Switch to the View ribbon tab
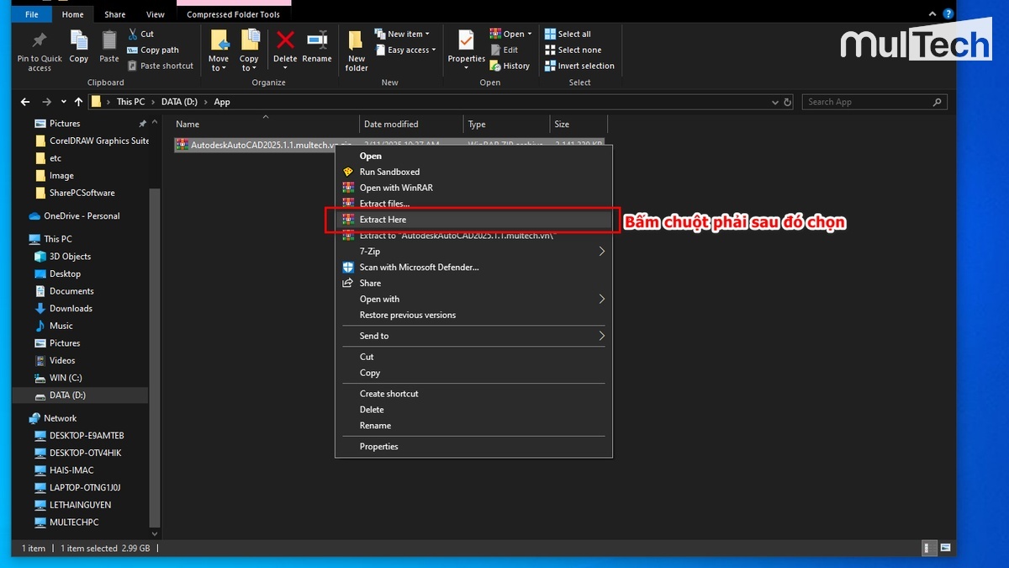The height and width of the screenshot is (568, 1009). pyautogui.click(x=156, y=14)
